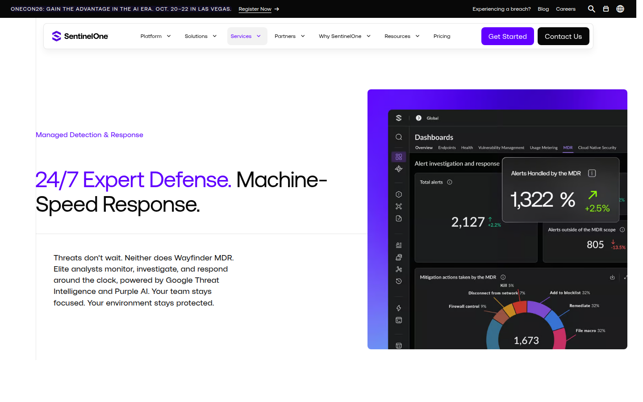
Task: Open the globe language selector
Action: 620,9
